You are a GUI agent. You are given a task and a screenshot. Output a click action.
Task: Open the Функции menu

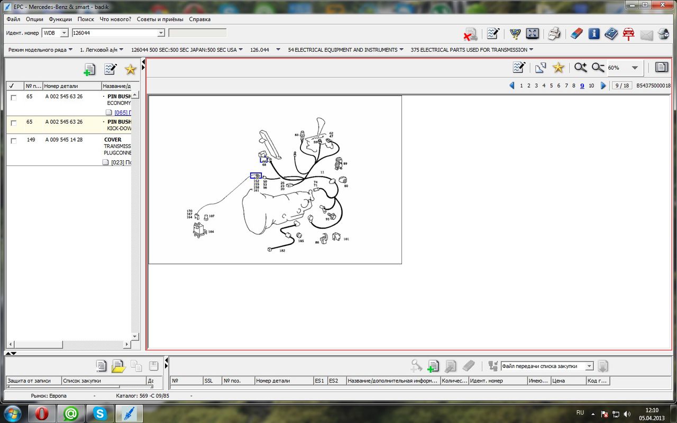(60, 19)
